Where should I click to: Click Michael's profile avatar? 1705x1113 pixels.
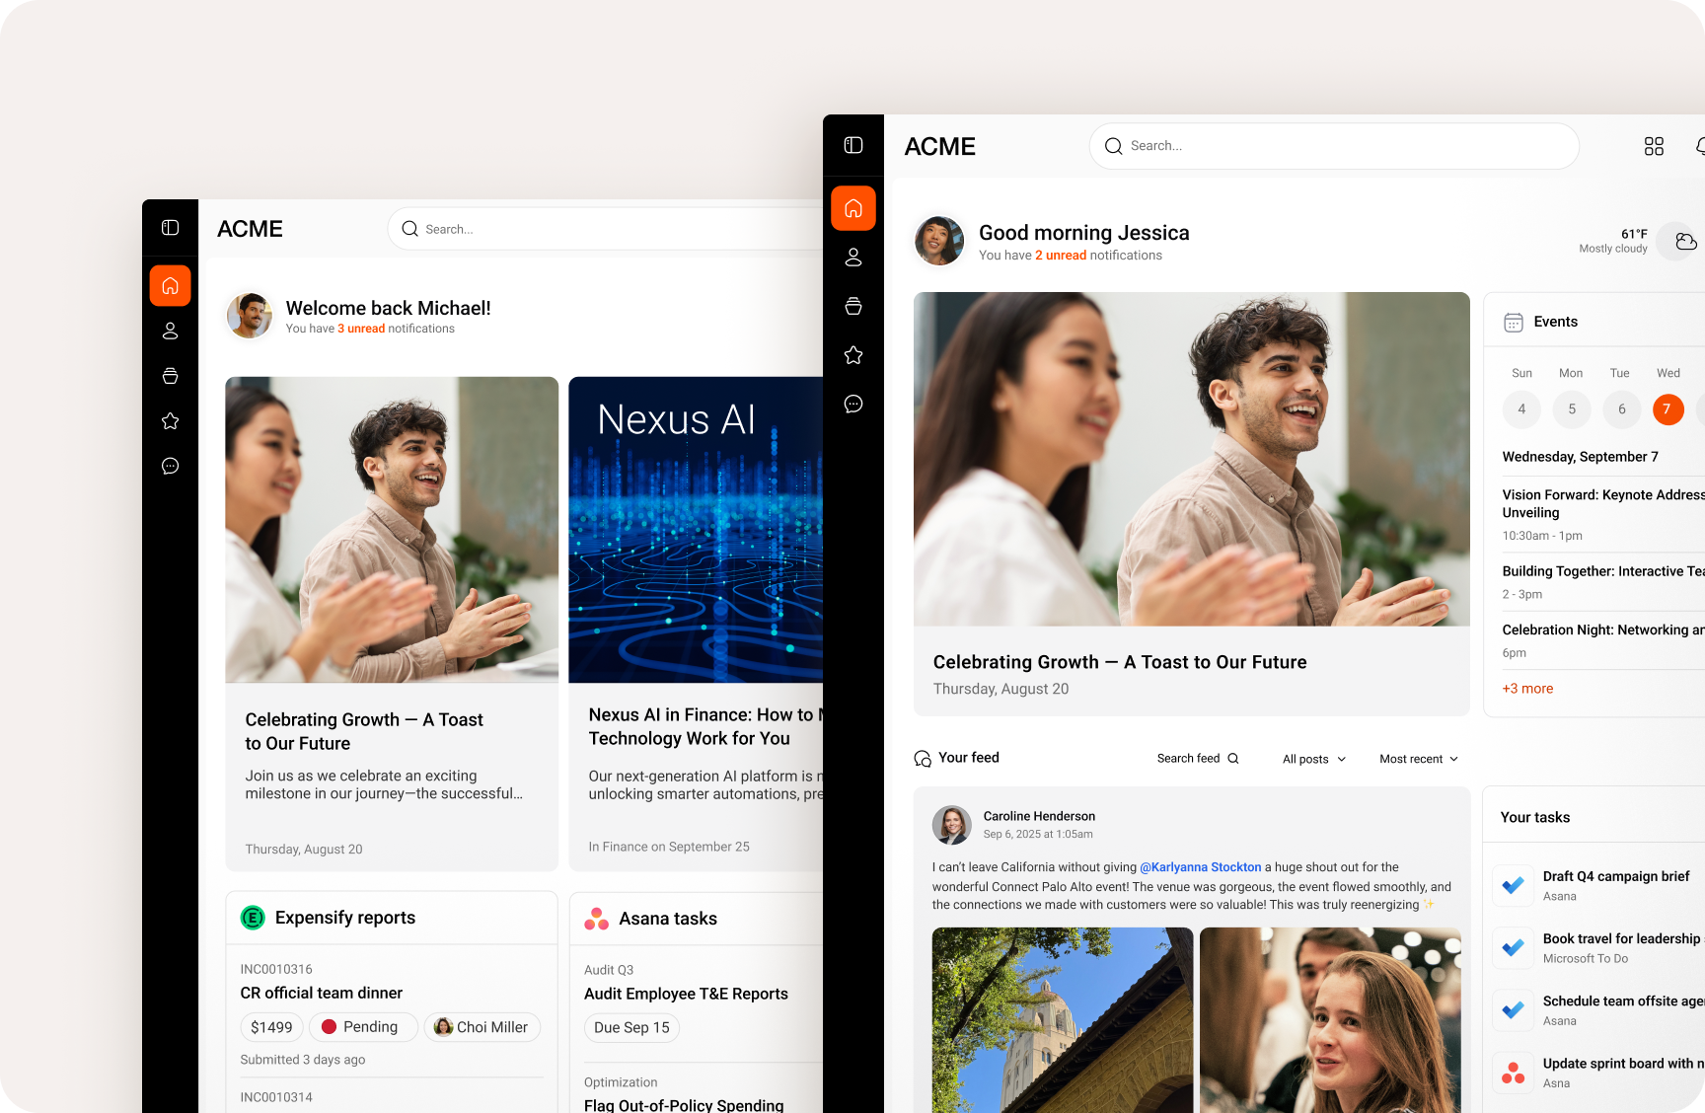250,316
